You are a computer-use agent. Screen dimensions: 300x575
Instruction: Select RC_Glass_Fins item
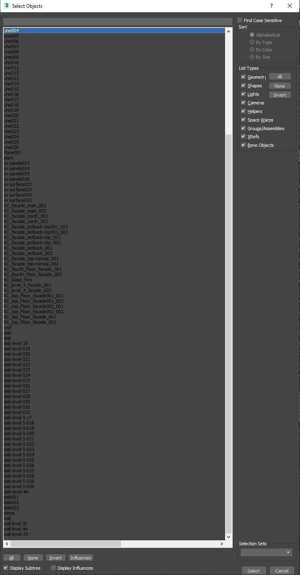[x=114, y=280]
